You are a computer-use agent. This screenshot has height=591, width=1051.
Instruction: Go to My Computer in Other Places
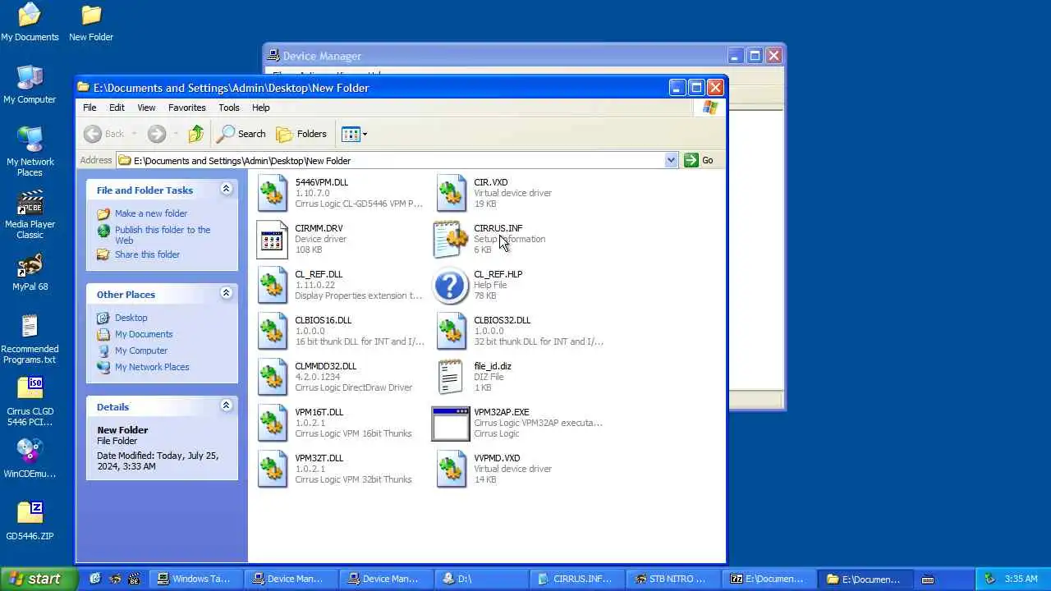tap(141, 350)
